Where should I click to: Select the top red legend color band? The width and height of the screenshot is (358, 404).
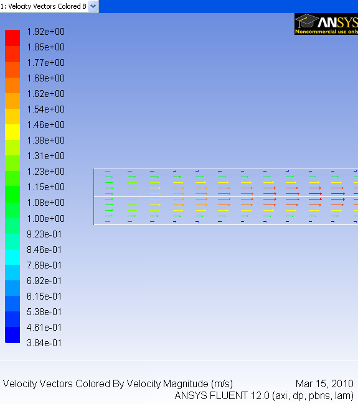click(x=12, y=38)
